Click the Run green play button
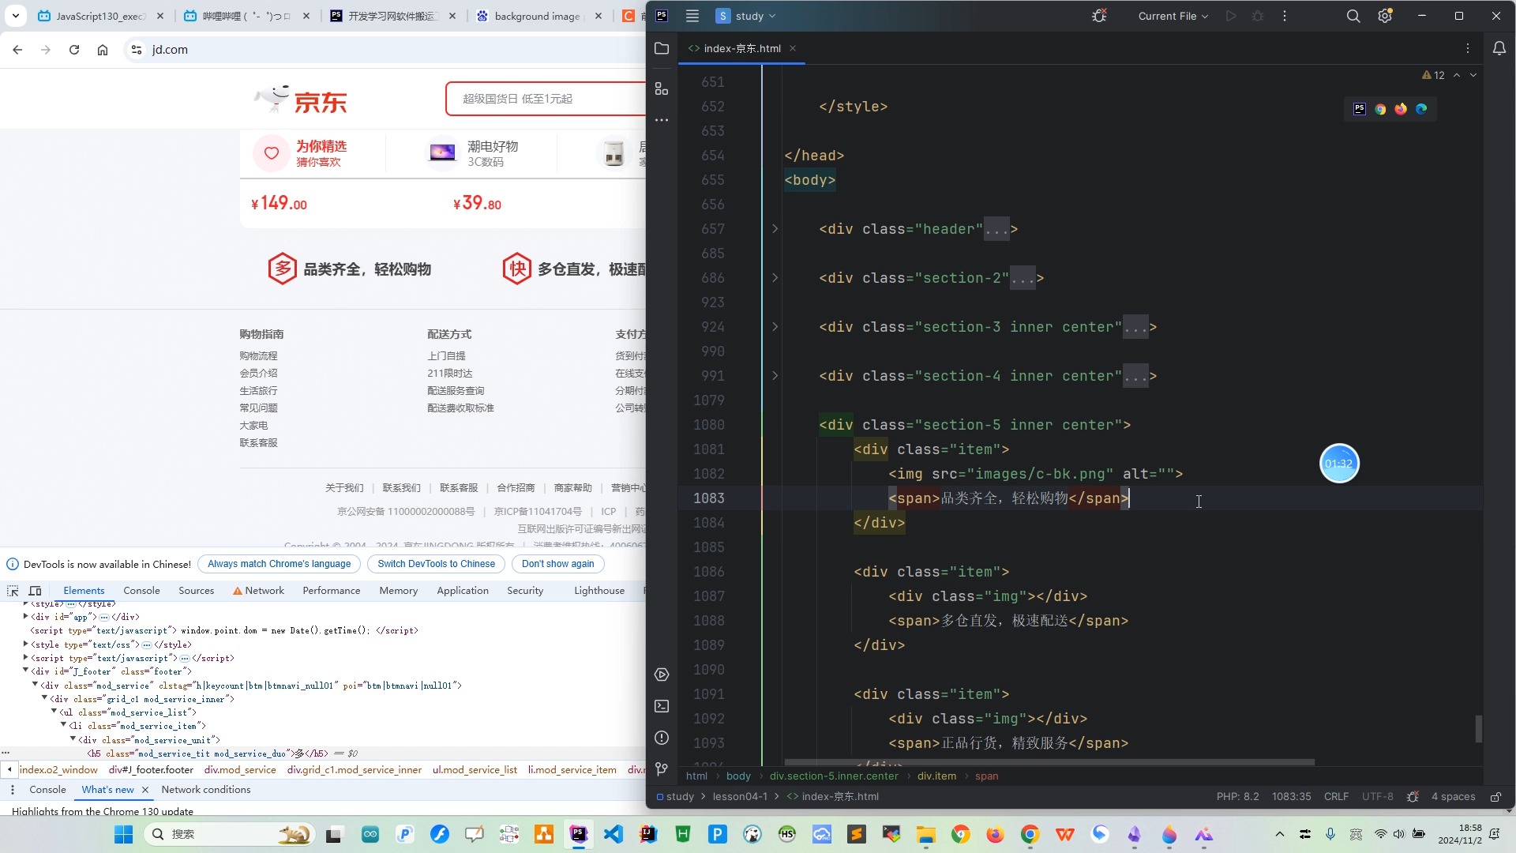Screen dimensions: 1516x853 click(1231, 16)
